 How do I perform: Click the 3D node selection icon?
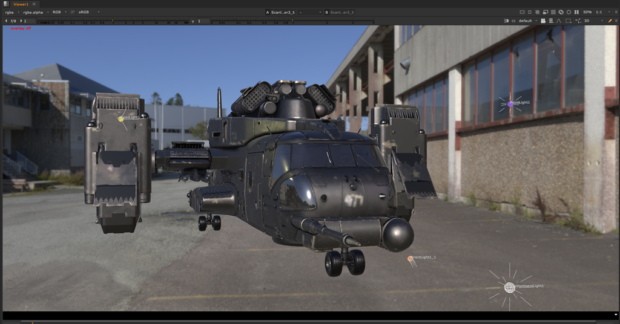578,21
